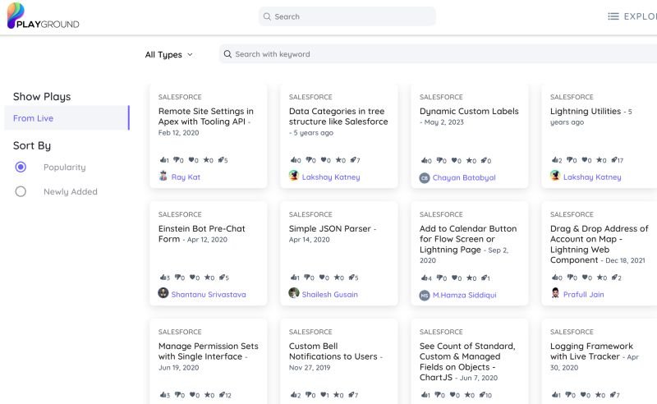Select the Newly Added sort option
Screen dimensions: 657x404
click(x=21, y=191)
